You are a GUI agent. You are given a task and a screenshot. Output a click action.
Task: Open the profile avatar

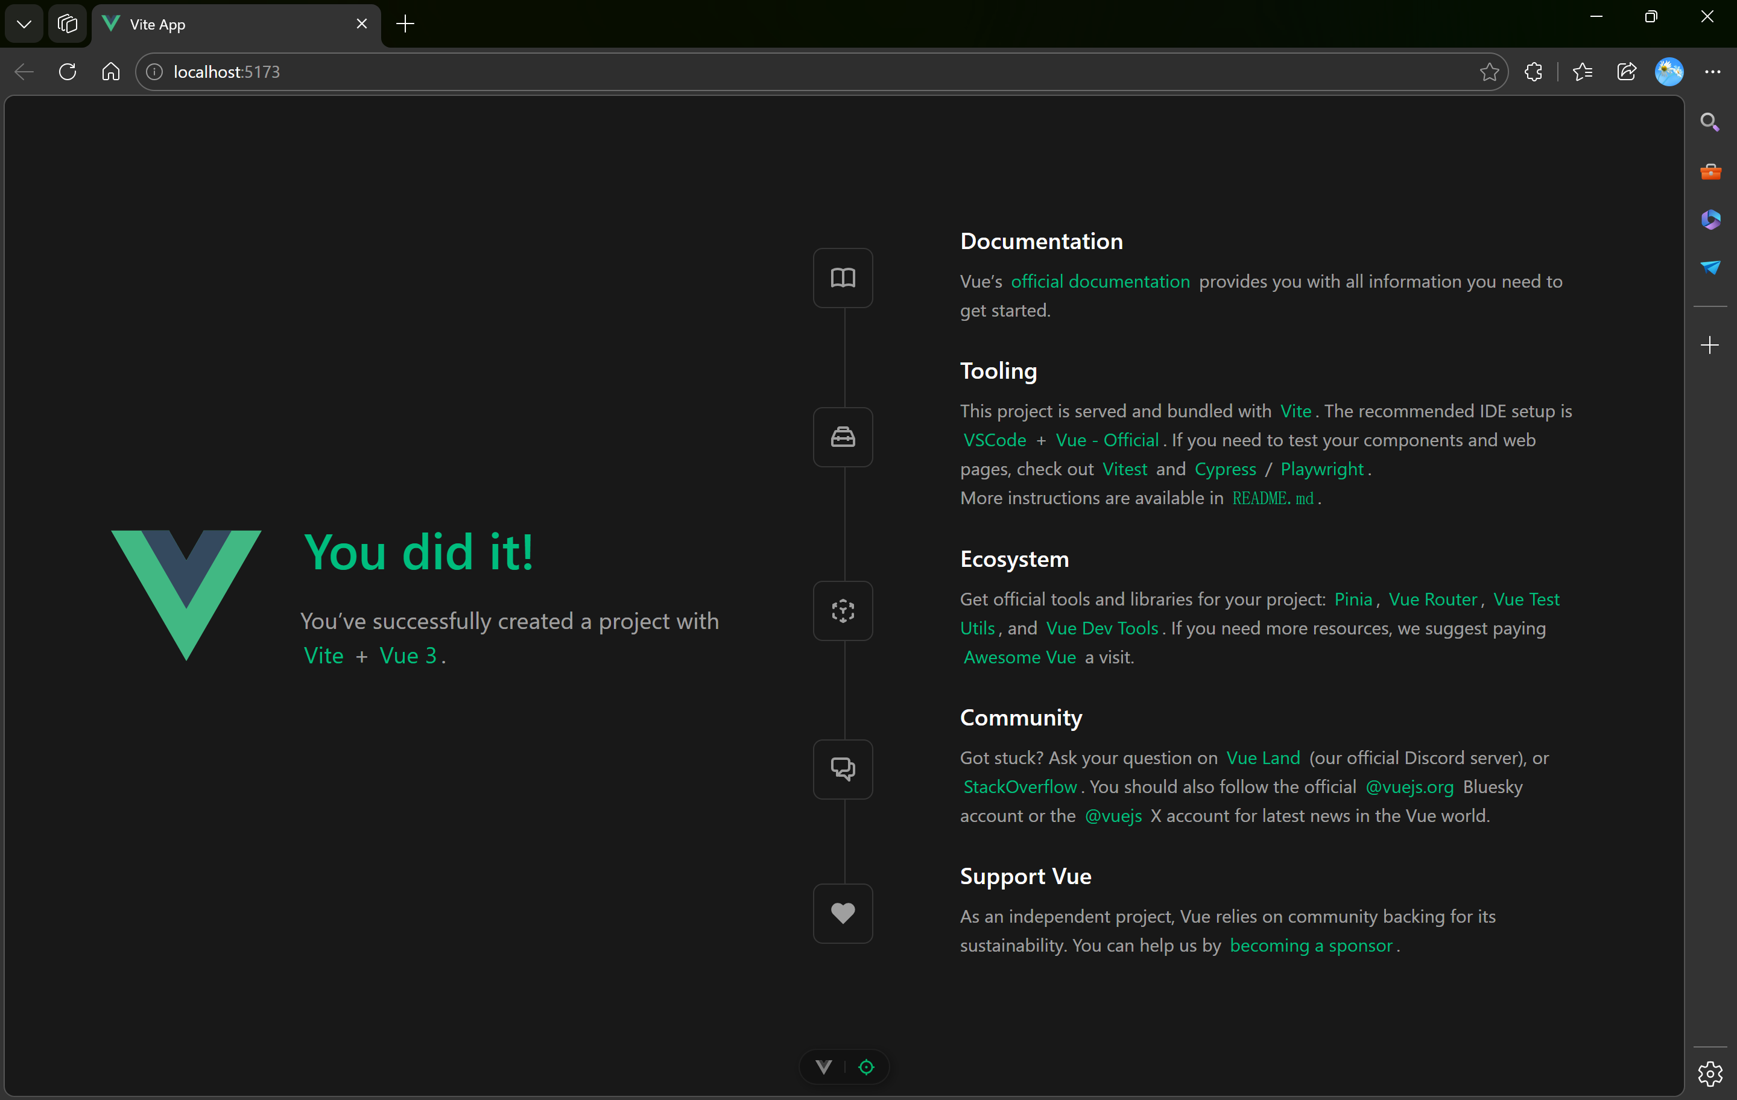click(1669, 72)
